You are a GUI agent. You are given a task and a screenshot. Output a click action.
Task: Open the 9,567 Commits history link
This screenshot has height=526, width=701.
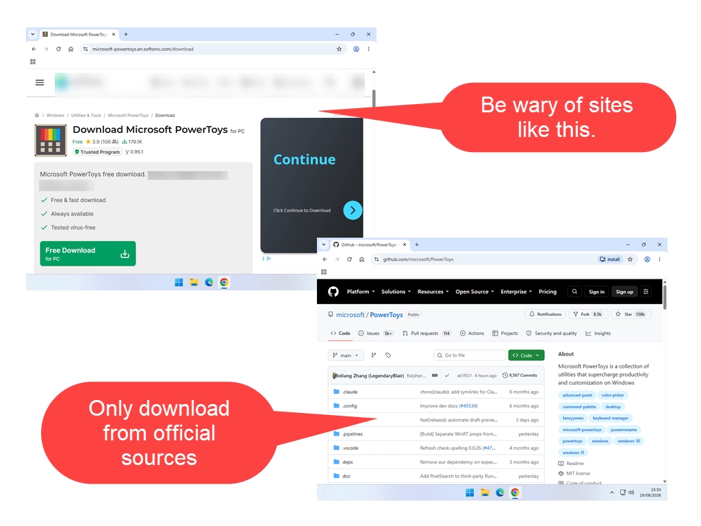[520, 376]
